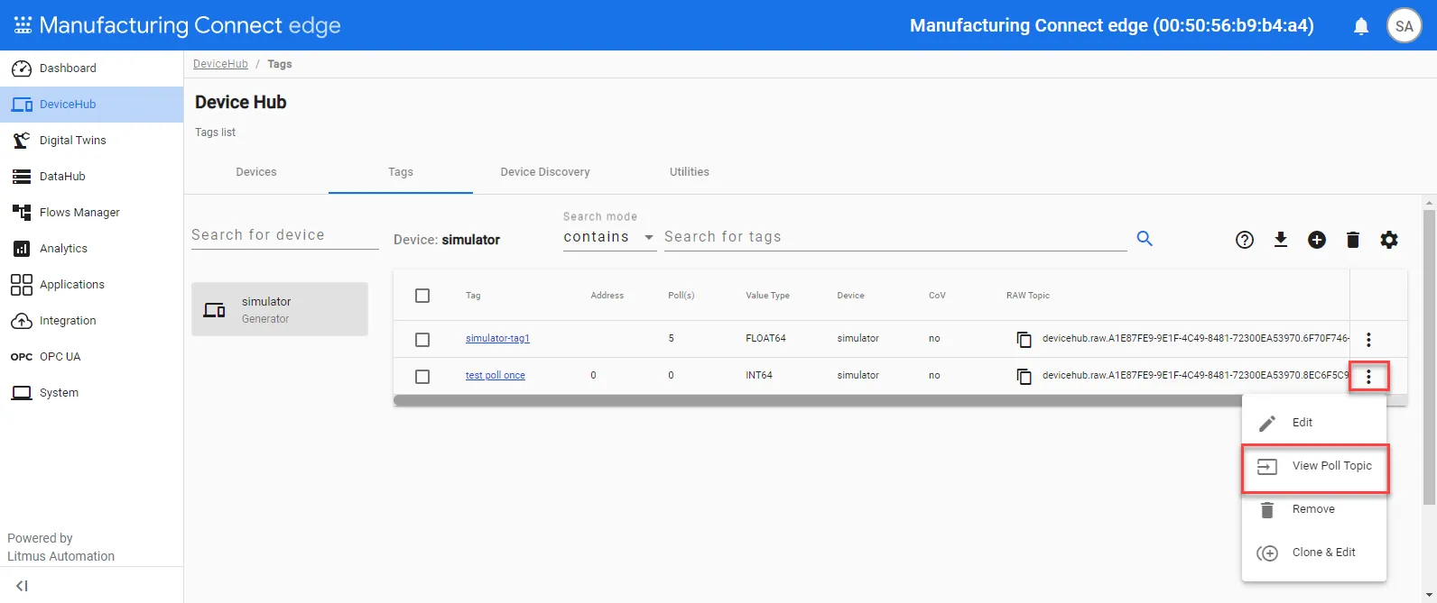Open three-dot menu for simulator-tag1 row
The width and height of the screenshot is (1437, 603).
pos(1368,340)
